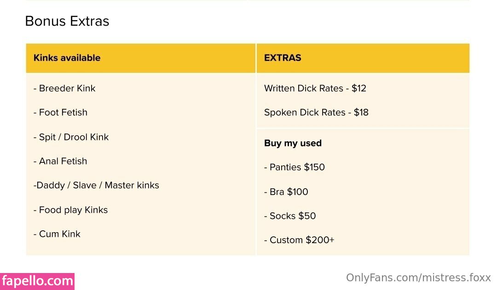The width and height of the screenshot is (497, 290).
Task: Click the pink fapello.com logo
Action: click(x=37, y=281)
